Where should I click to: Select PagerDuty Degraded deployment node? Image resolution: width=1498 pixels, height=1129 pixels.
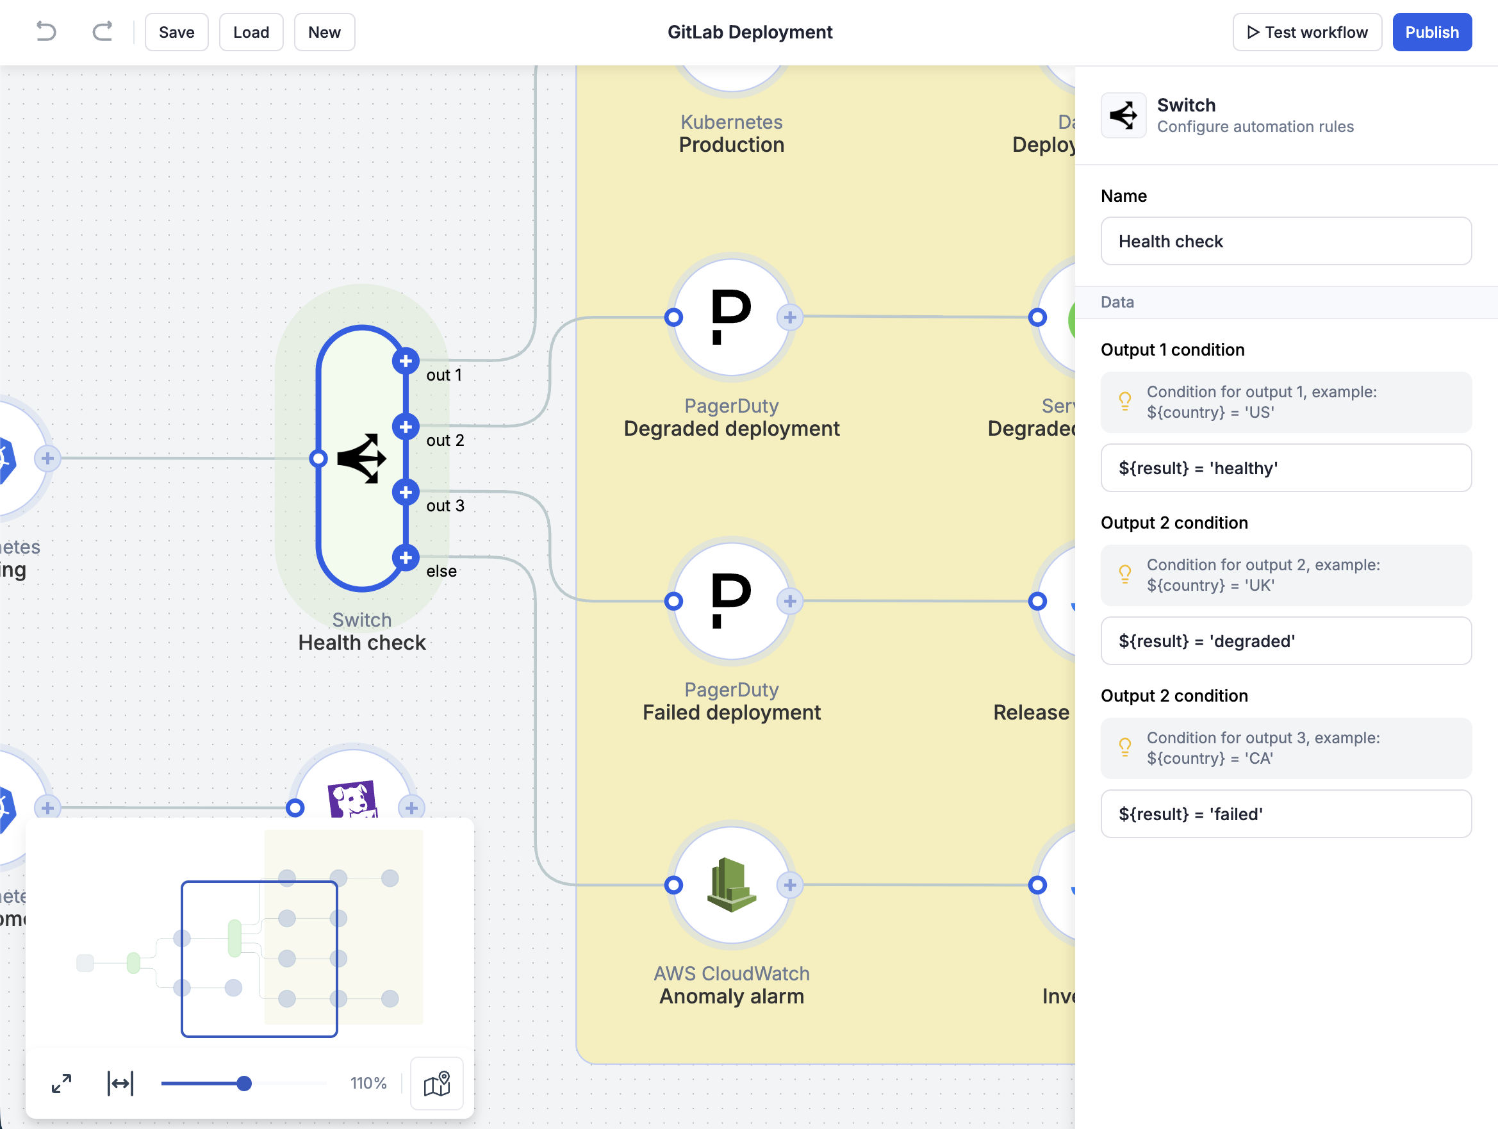(x=732, y=317)
